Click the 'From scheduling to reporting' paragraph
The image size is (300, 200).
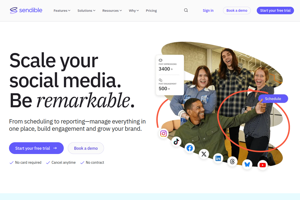click(x=77, y=125)
